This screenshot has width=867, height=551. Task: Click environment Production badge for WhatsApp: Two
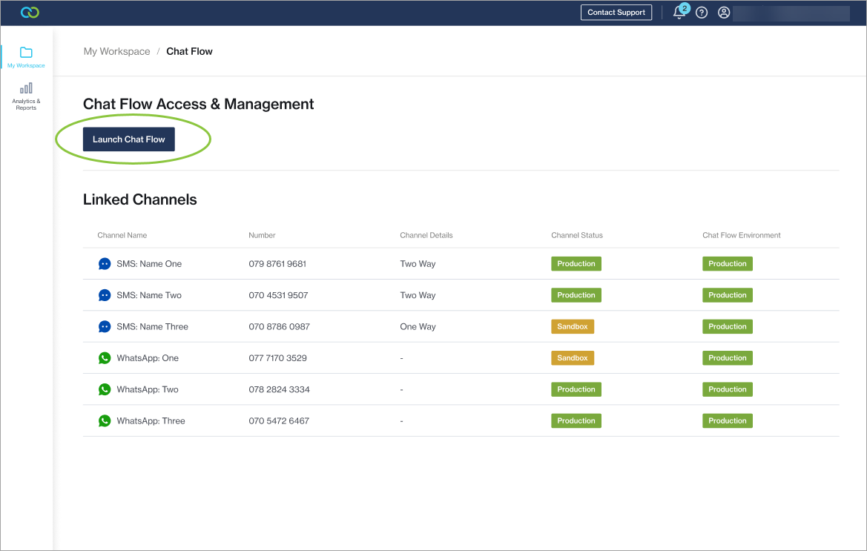pos(728,389)
